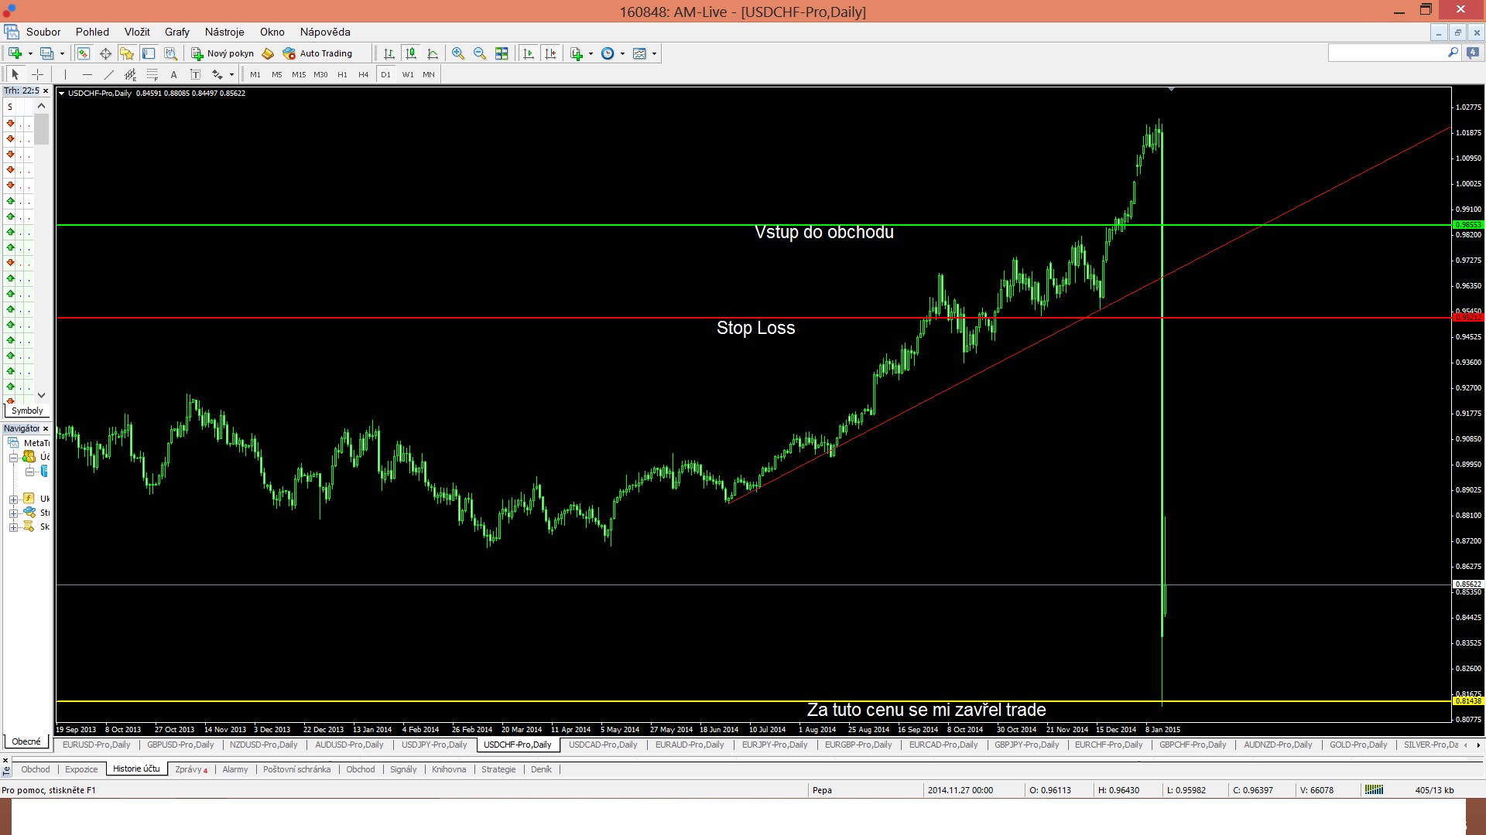The height and width of the screenshot is (835, 1486).
Task: Switch timeframe to M30
Action: (320, 74)
